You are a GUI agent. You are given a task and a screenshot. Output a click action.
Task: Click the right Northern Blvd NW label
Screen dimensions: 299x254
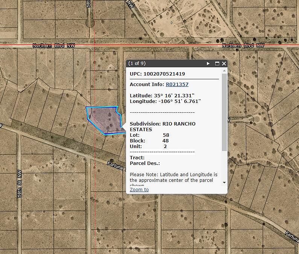tap(243, 45)
